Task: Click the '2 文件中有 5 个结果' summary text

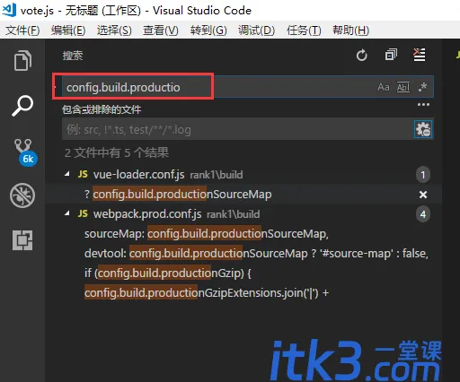Action: (x=117, y=152)
